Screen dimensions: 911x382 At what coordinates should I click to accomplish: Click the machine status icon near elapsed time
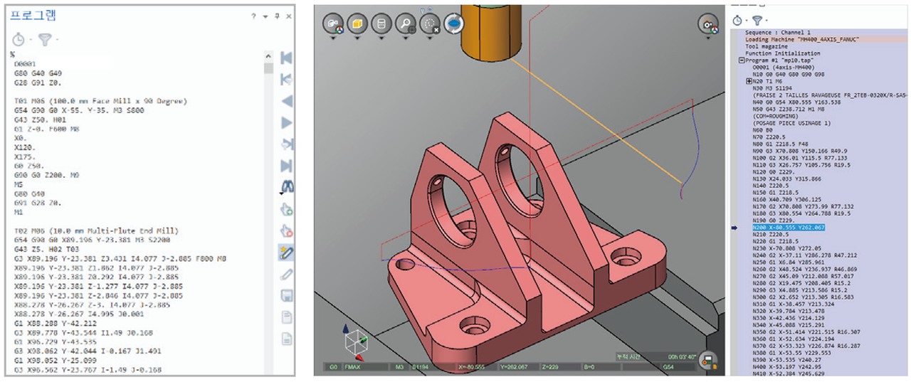707,359
